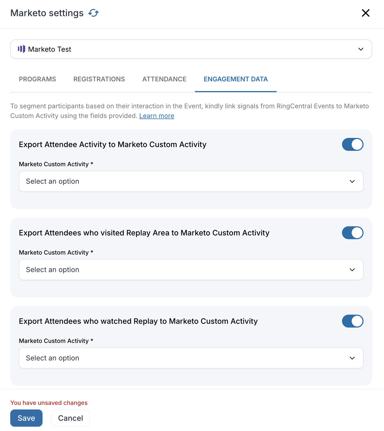Viewport: 384px width, 431px height.
Task: Toggle off Export Attendee Activity switch
Action: pos(352,144)
